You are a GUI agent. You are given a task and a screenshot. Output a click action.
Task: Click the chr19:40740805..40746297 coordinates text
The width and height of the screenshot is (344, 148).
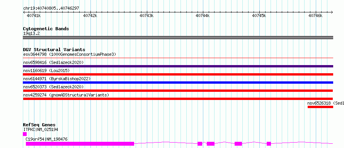(51, 9)
